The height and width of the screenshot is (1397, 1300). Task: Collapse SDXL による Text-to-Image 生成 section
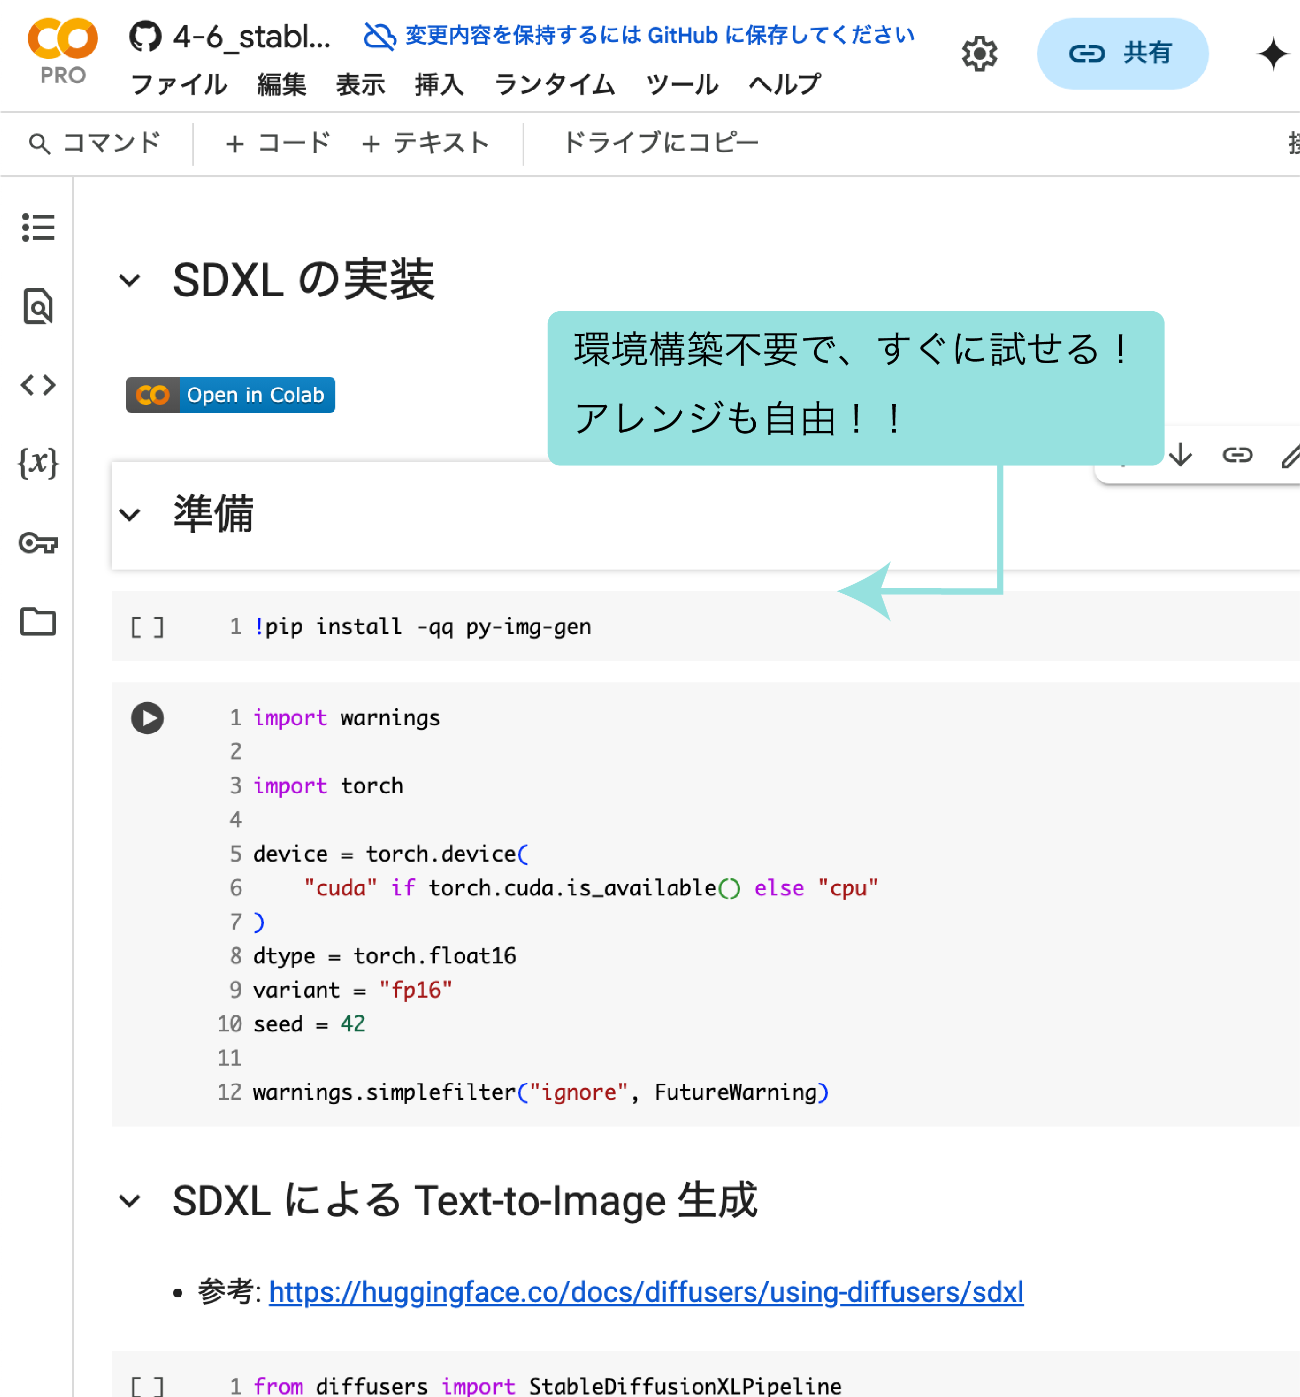130,1201
